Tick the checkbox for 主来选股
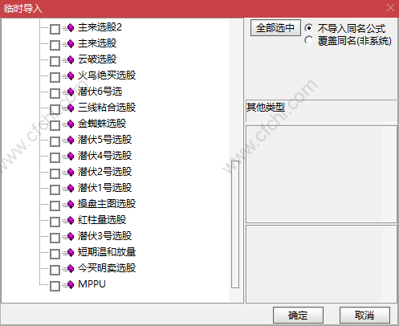Viewport: 399px width, 326px height. tap(55, 45)
